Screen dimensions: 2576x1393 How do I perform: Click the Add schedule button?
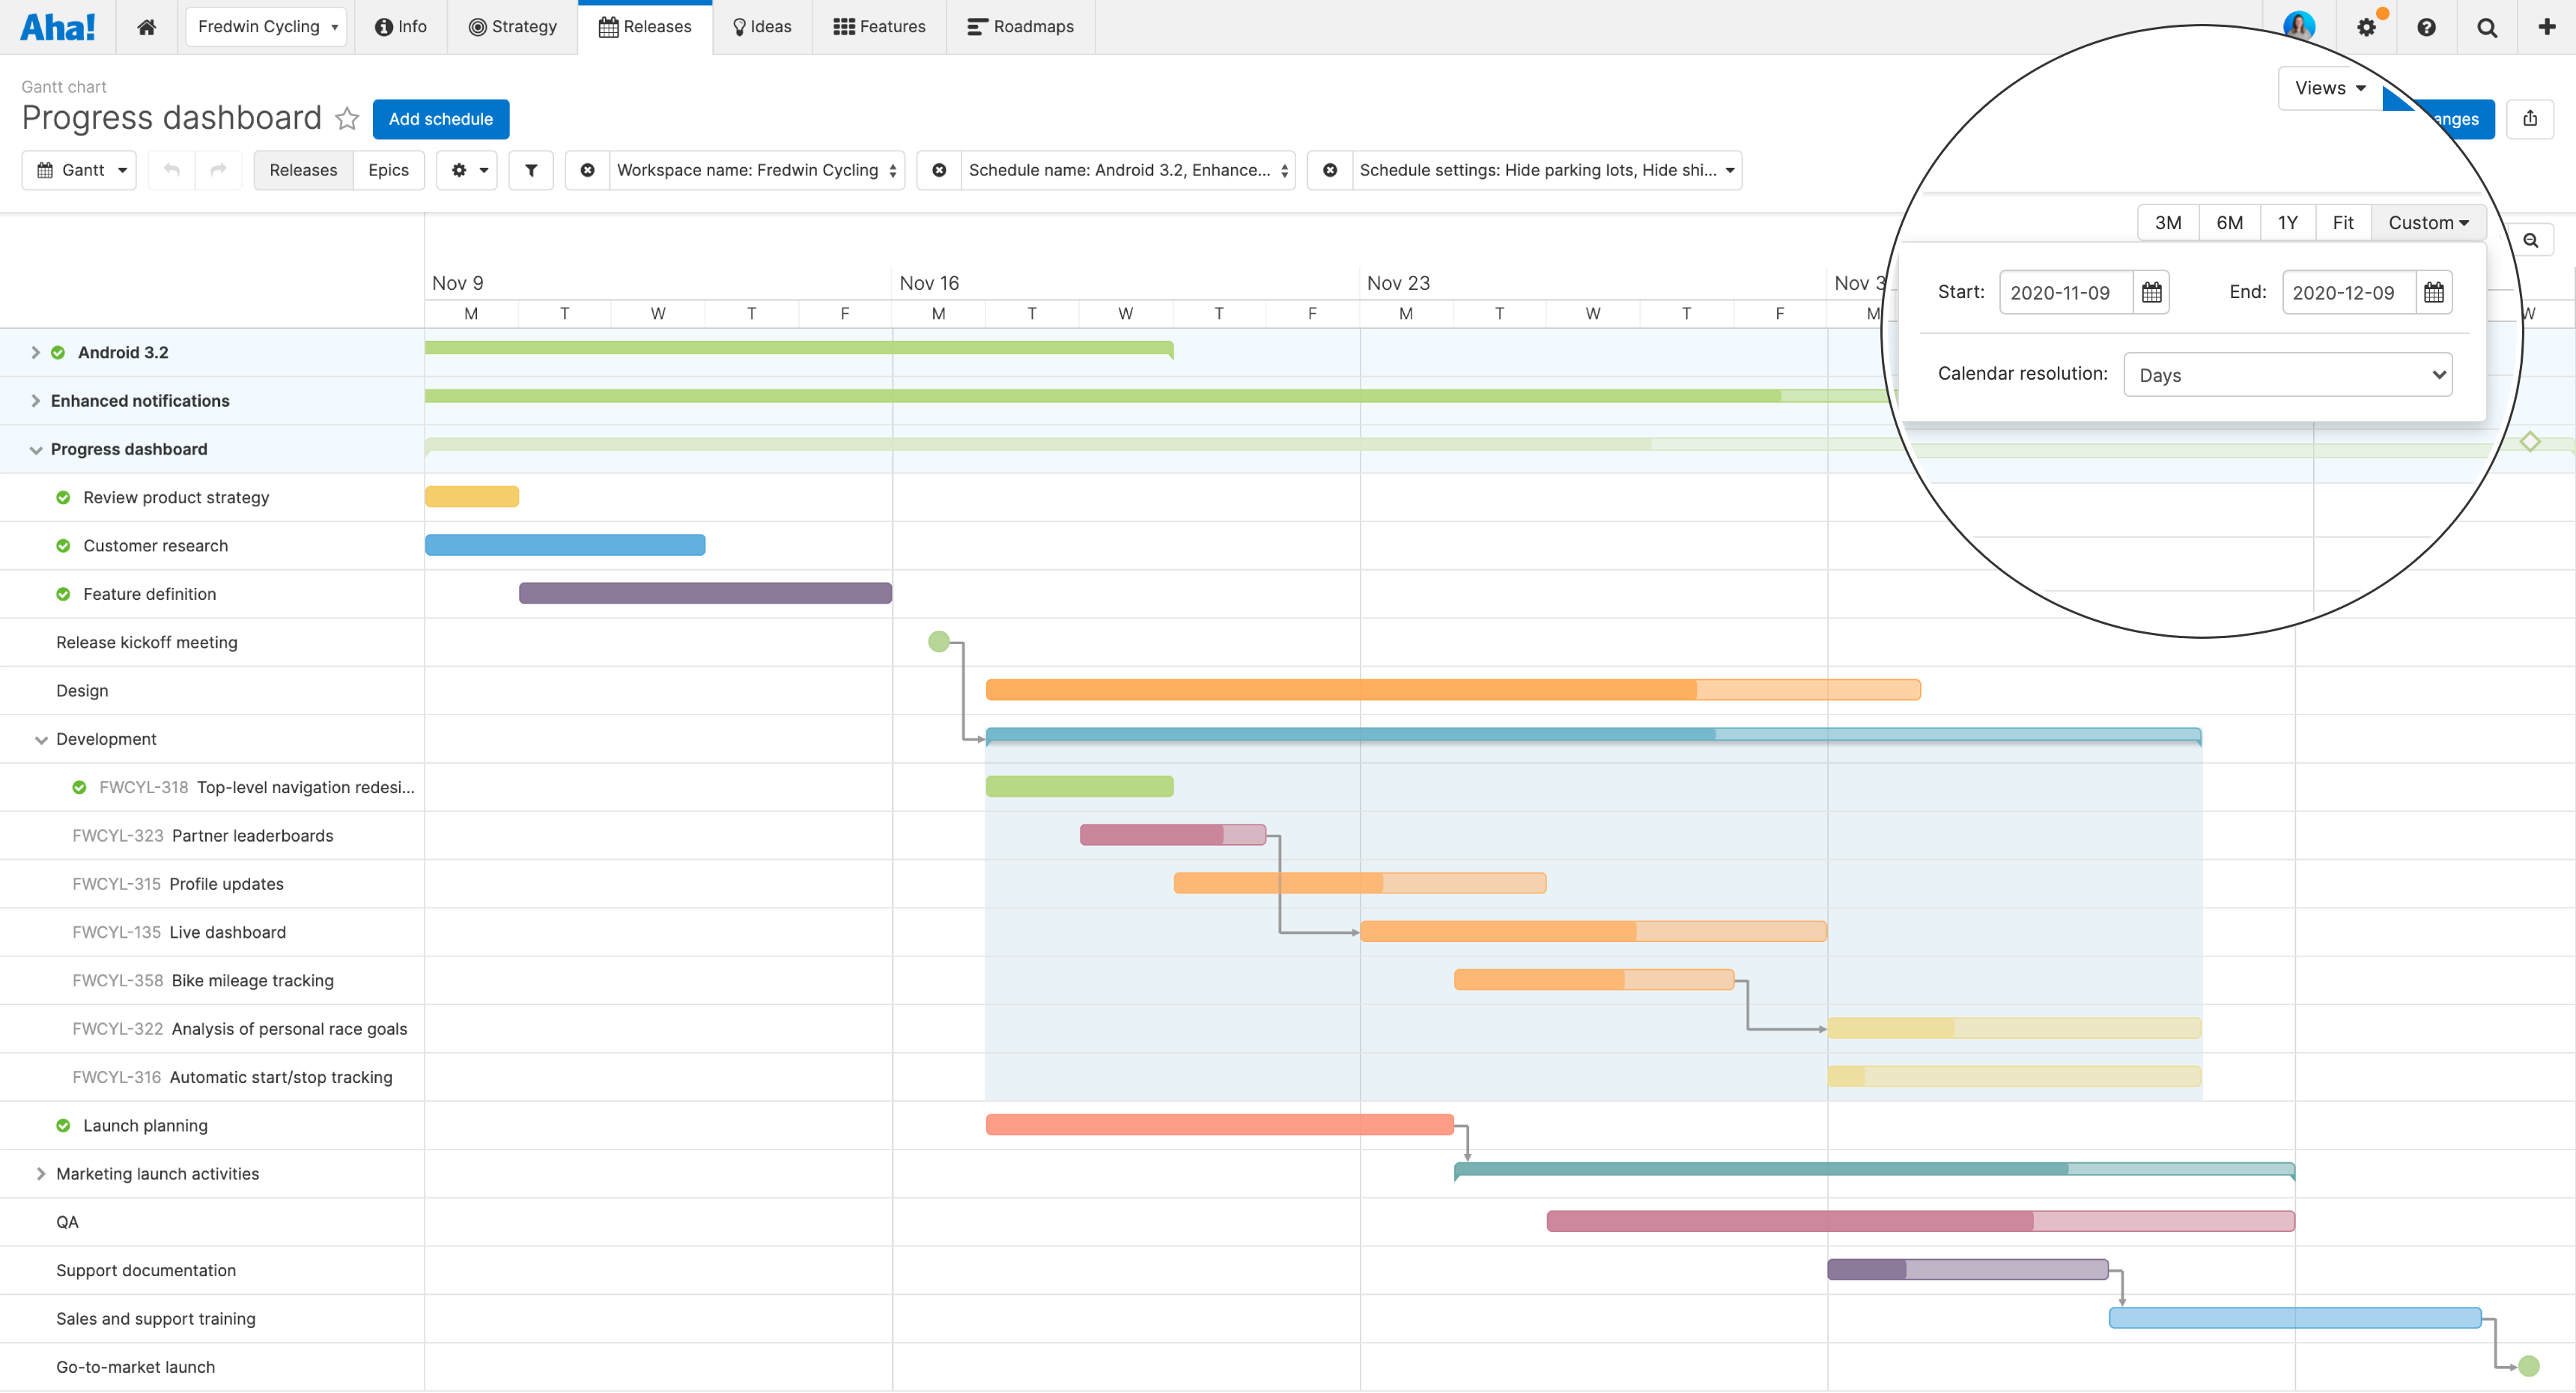click(439, 118)
